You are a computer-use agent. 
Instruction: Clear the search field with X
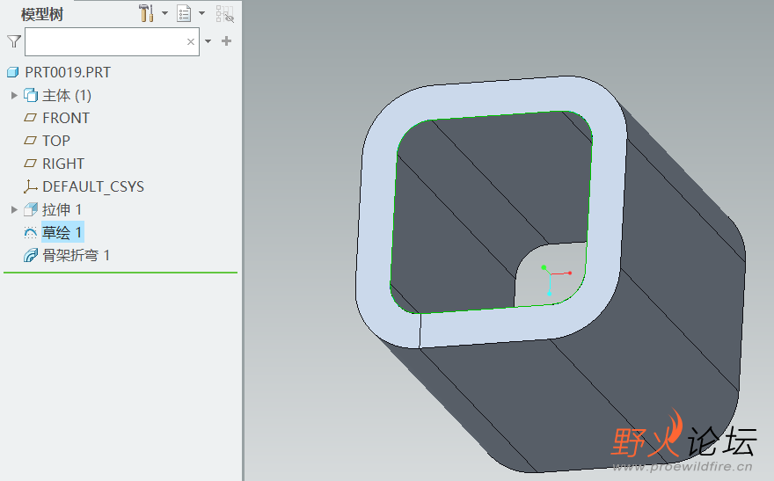pos(191,41)
